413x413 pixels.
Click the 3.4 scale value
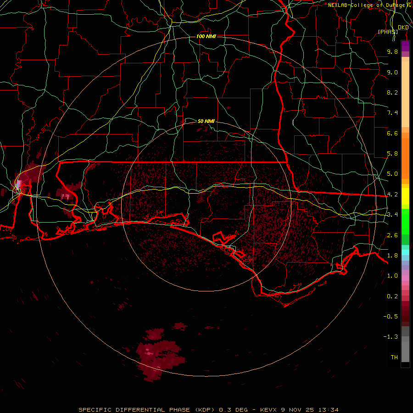pyautogui.click(x=392, y=215)
